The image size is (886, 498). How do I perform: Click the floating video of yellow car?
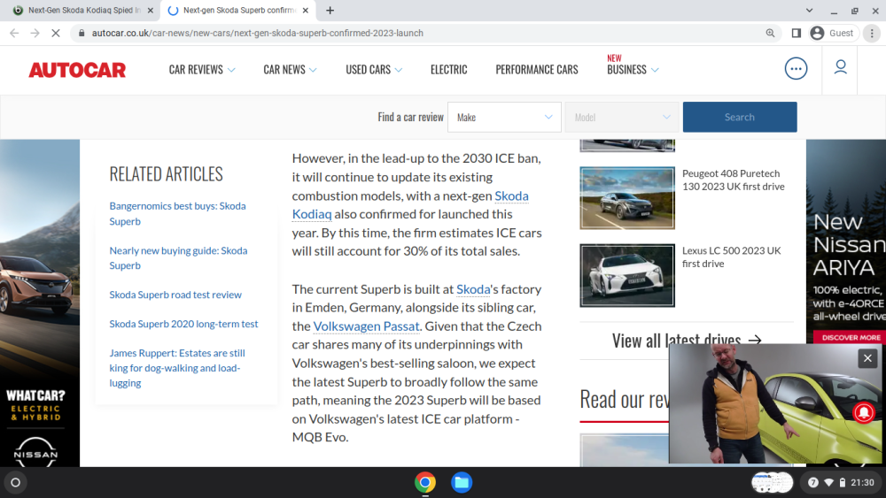(776, 404)
